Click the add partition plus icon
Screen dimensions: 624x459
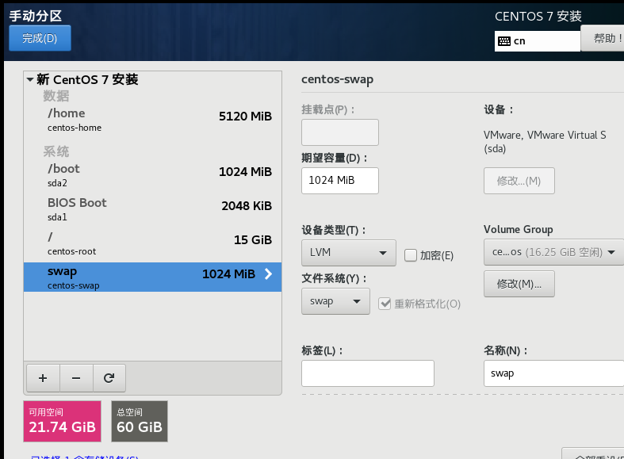pyautogui.click(x=43, y=378)
